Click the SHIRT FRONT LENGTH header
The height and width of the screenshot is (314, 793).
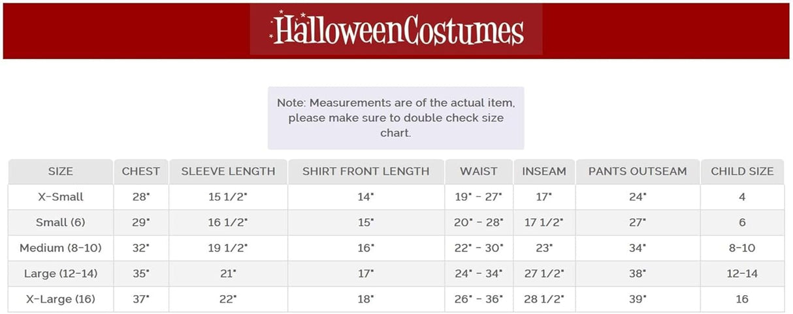(366, 171)
